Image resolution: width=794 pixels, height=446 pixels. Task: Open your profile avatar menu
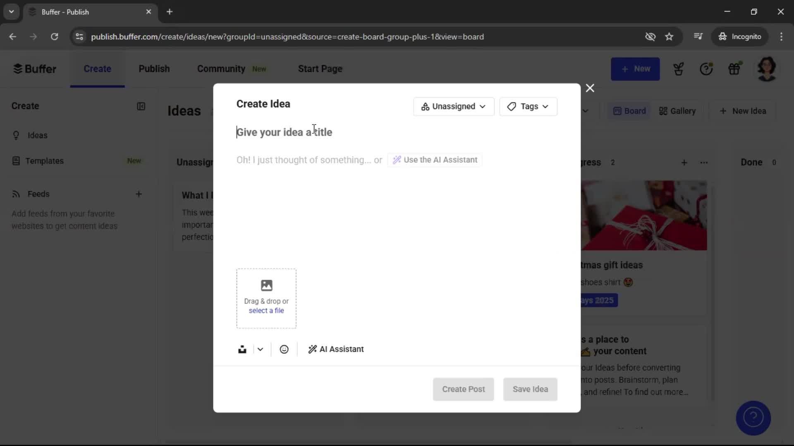coord(767,69)
